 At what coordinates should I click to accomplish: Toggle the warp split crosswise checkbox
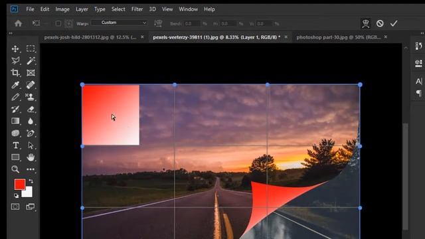(x=58, y=24)
